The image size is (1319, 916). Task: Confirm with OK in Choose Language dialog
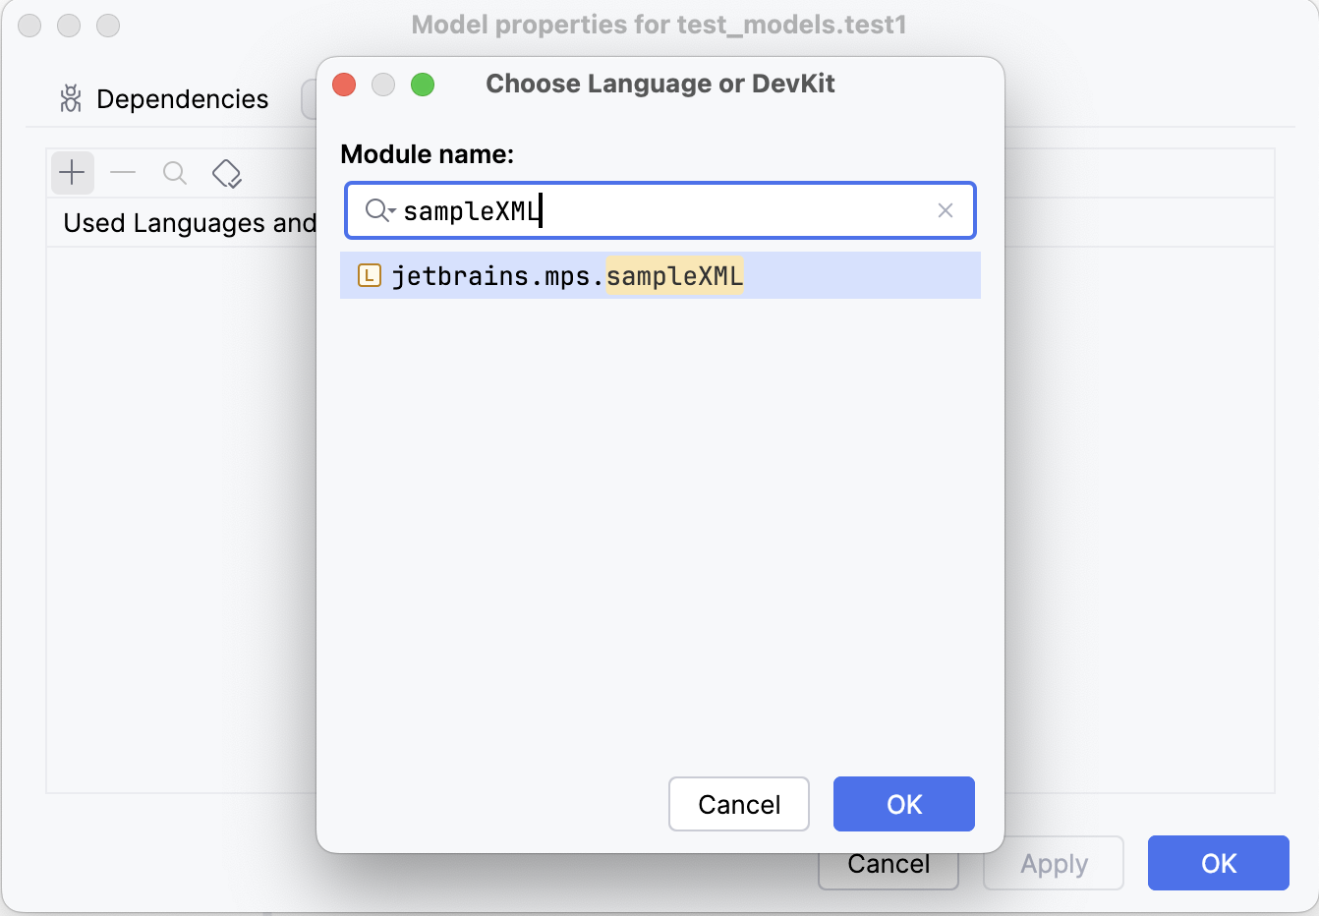[x=904, y=804]
